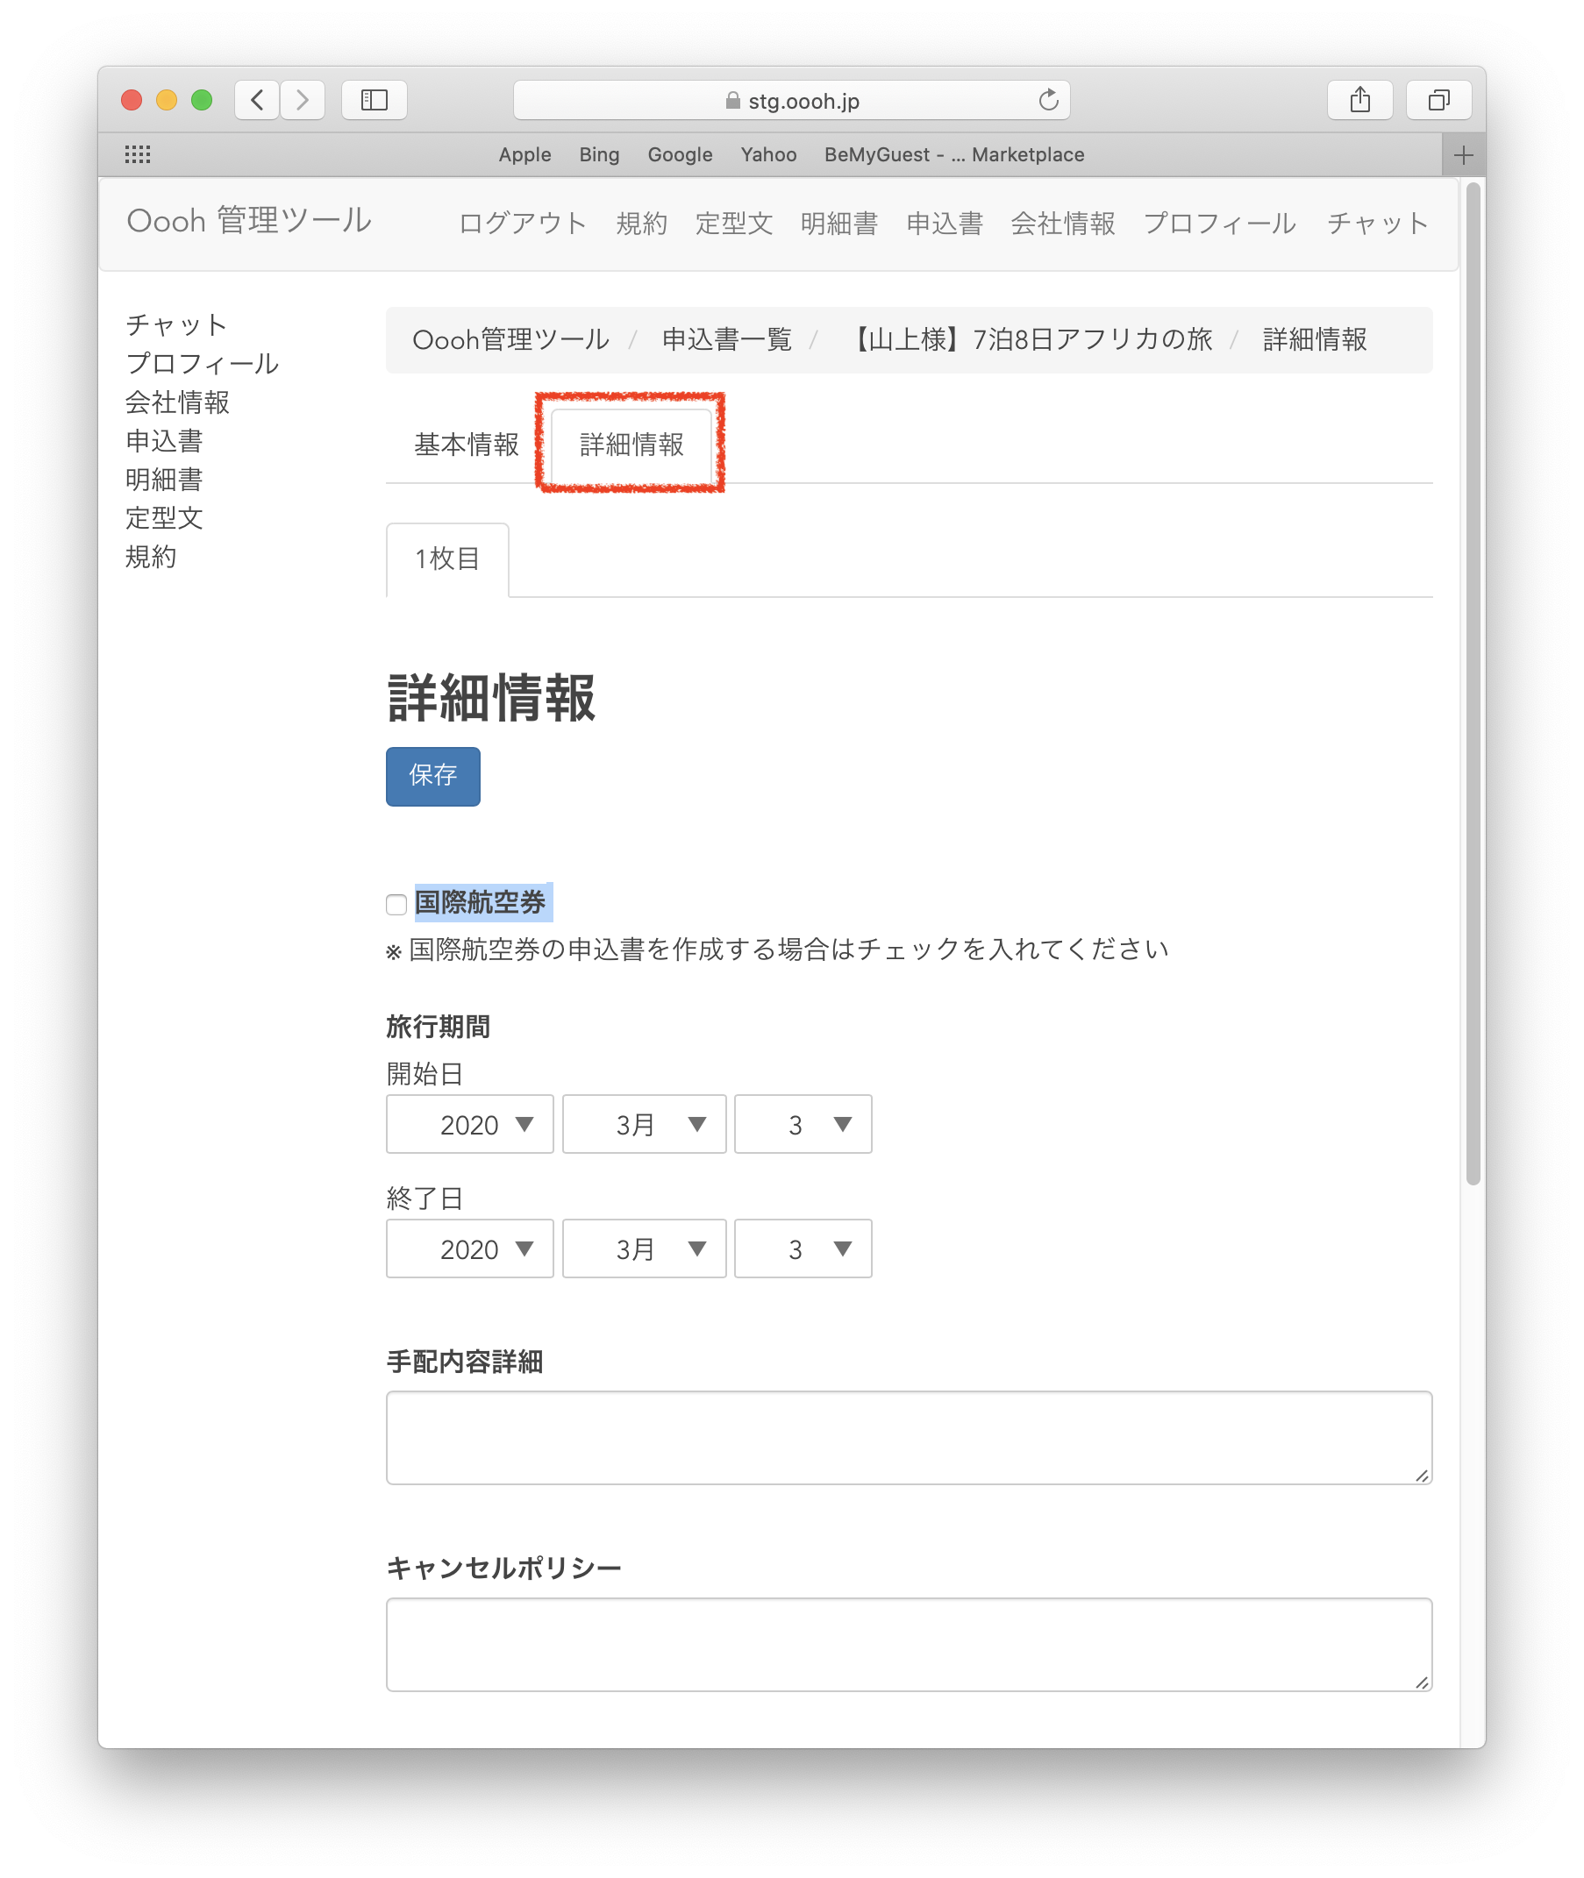The height and width of the screenshot is (1878, 1584).
Task: Select the 詳細情報 tab
Action: [x=631, y=445]
